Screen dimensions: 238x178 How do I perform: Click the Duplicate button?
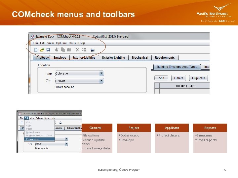click(x=198, y=78)
